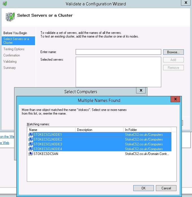
Task: Click StokeCS2.co.uk/Computers folder of STOKECSCLNODE1
Action: pos(144,135)
